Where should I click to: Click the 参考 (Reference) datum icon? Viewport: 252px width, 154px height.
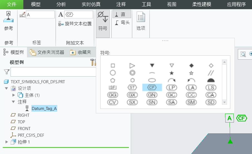8,17
